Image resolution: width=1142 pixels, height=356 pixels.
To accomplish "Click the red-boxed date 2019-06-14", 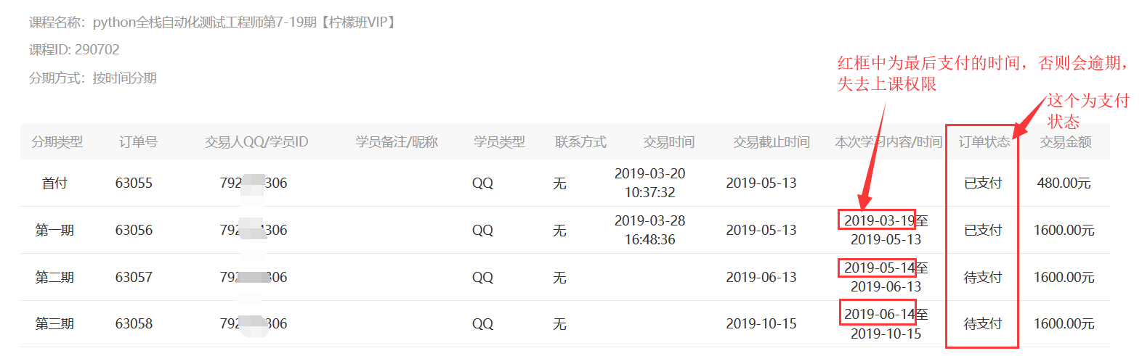I will [878, 314].
